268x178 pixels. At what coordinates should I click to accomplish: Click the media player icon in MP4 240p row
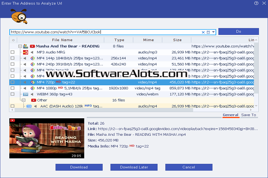pyautogui.click(x=33, y=64)
